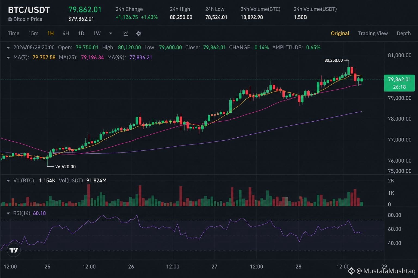The width and height of the screenshot is (418, 278).
Task: Click the 77,000.00 price axis label
Action: (x=399, y=140)
